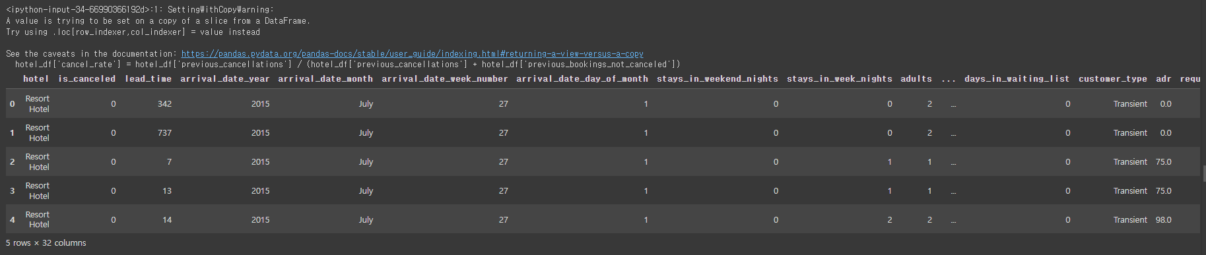1206x255 pixels.
Task: Click row index 4 label
Action: (x=12, y=219)
